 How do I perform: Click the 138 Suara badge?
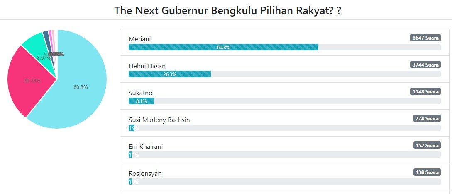(427, 172)
